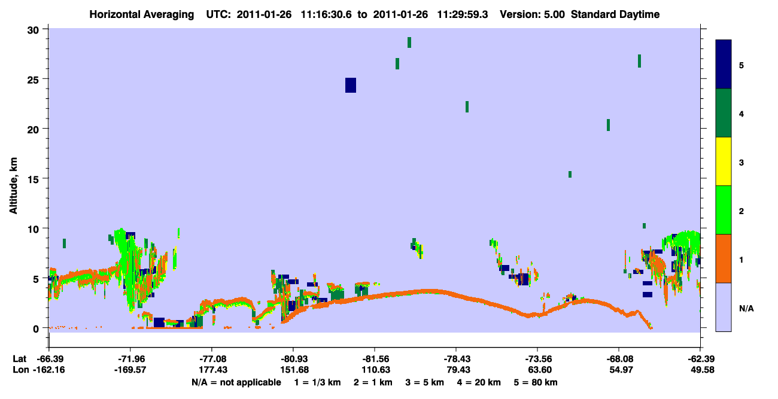Click latitude value '-81.56'
778x399 pixels.
(375, 359)
